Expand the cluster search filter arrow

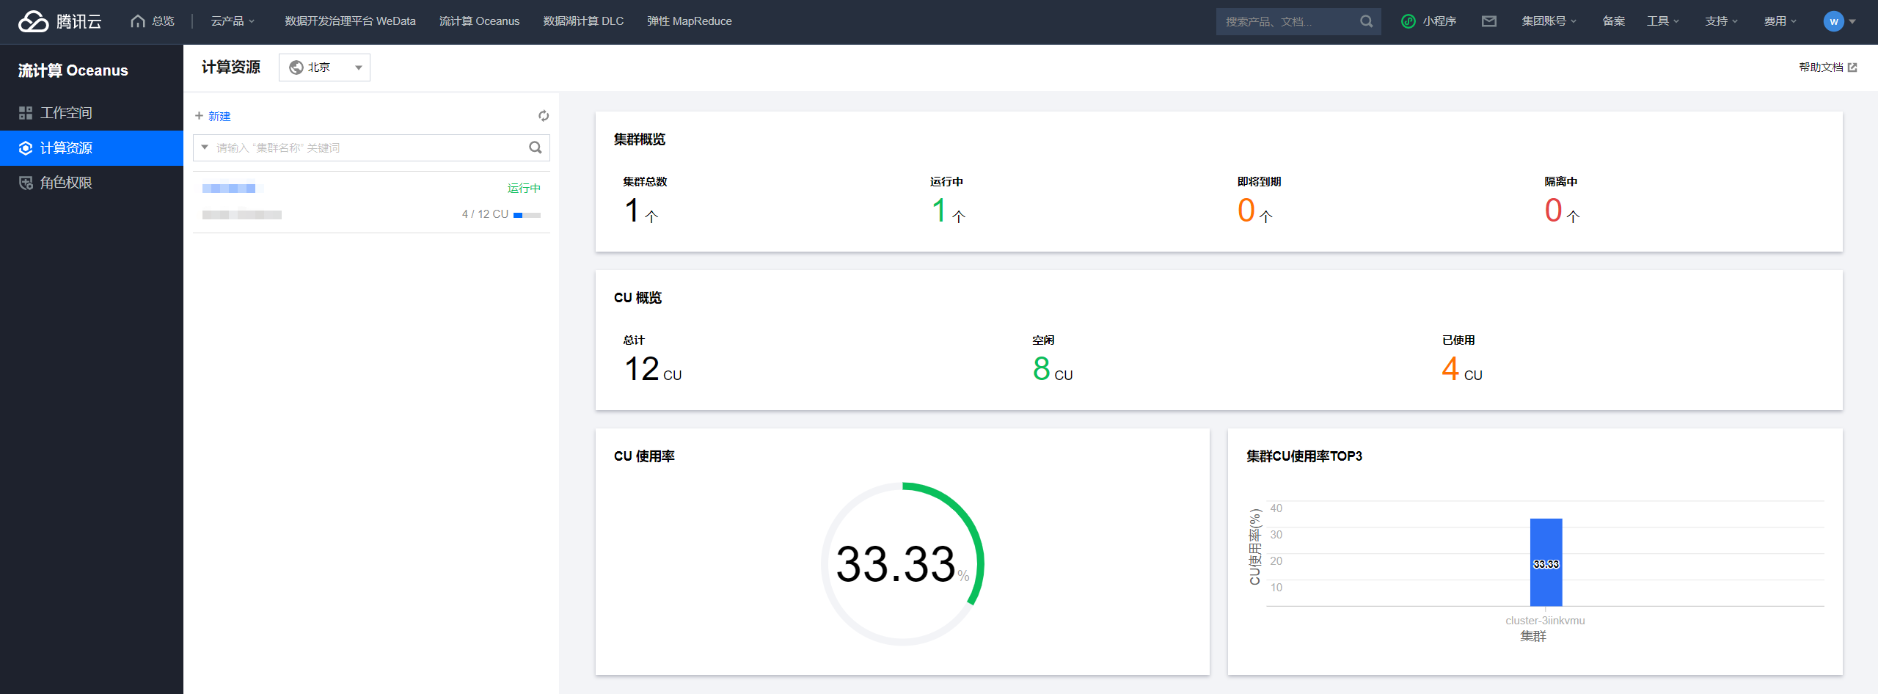(205, 147)
